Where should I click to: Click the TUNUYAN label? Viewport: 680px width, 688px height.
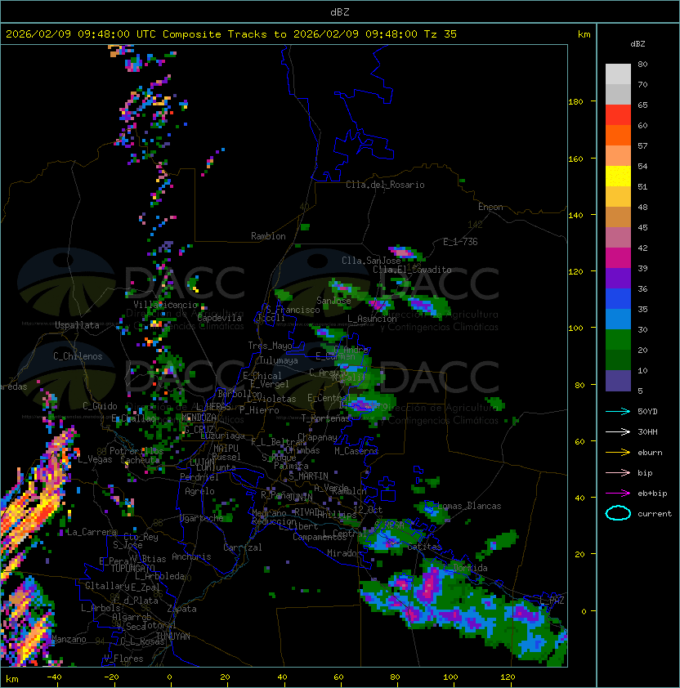173,637
